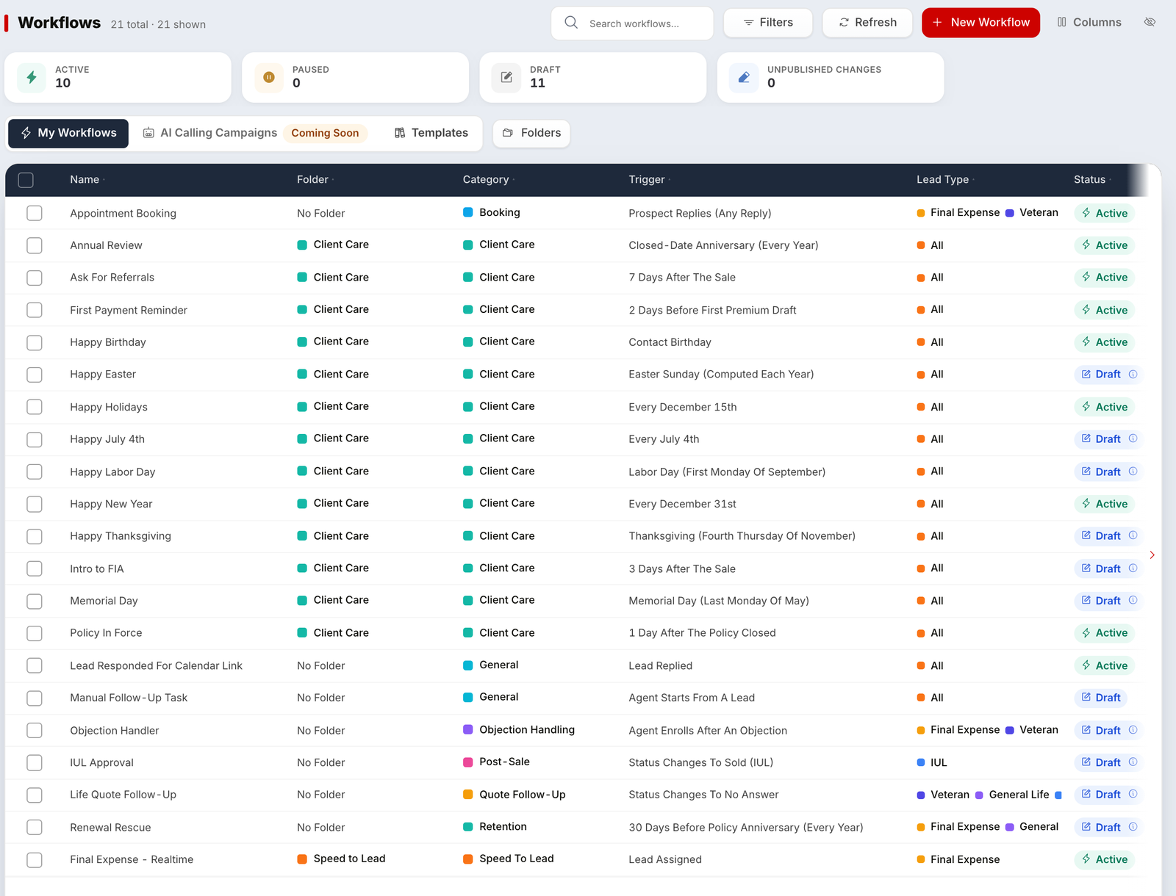This screenshot has height=896, width=1176.
Task: Click the info icon beside Happy Labor Day draft
Action: point(1133,471)
